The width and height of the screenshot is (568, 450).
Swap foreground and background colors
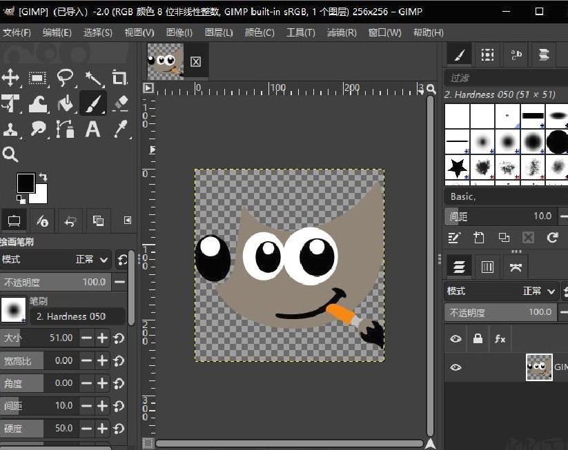click(x=43, y=177)
